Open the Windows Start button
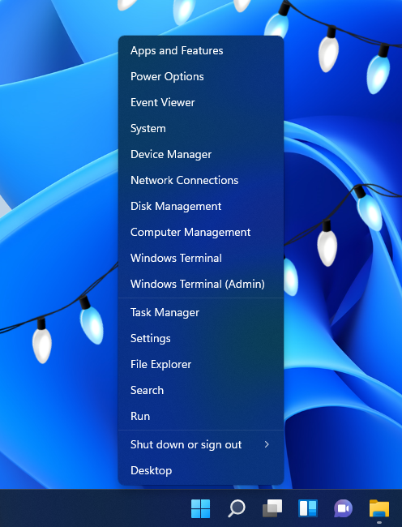The width and height of the screenshot is (402, 527). point(200,508)
